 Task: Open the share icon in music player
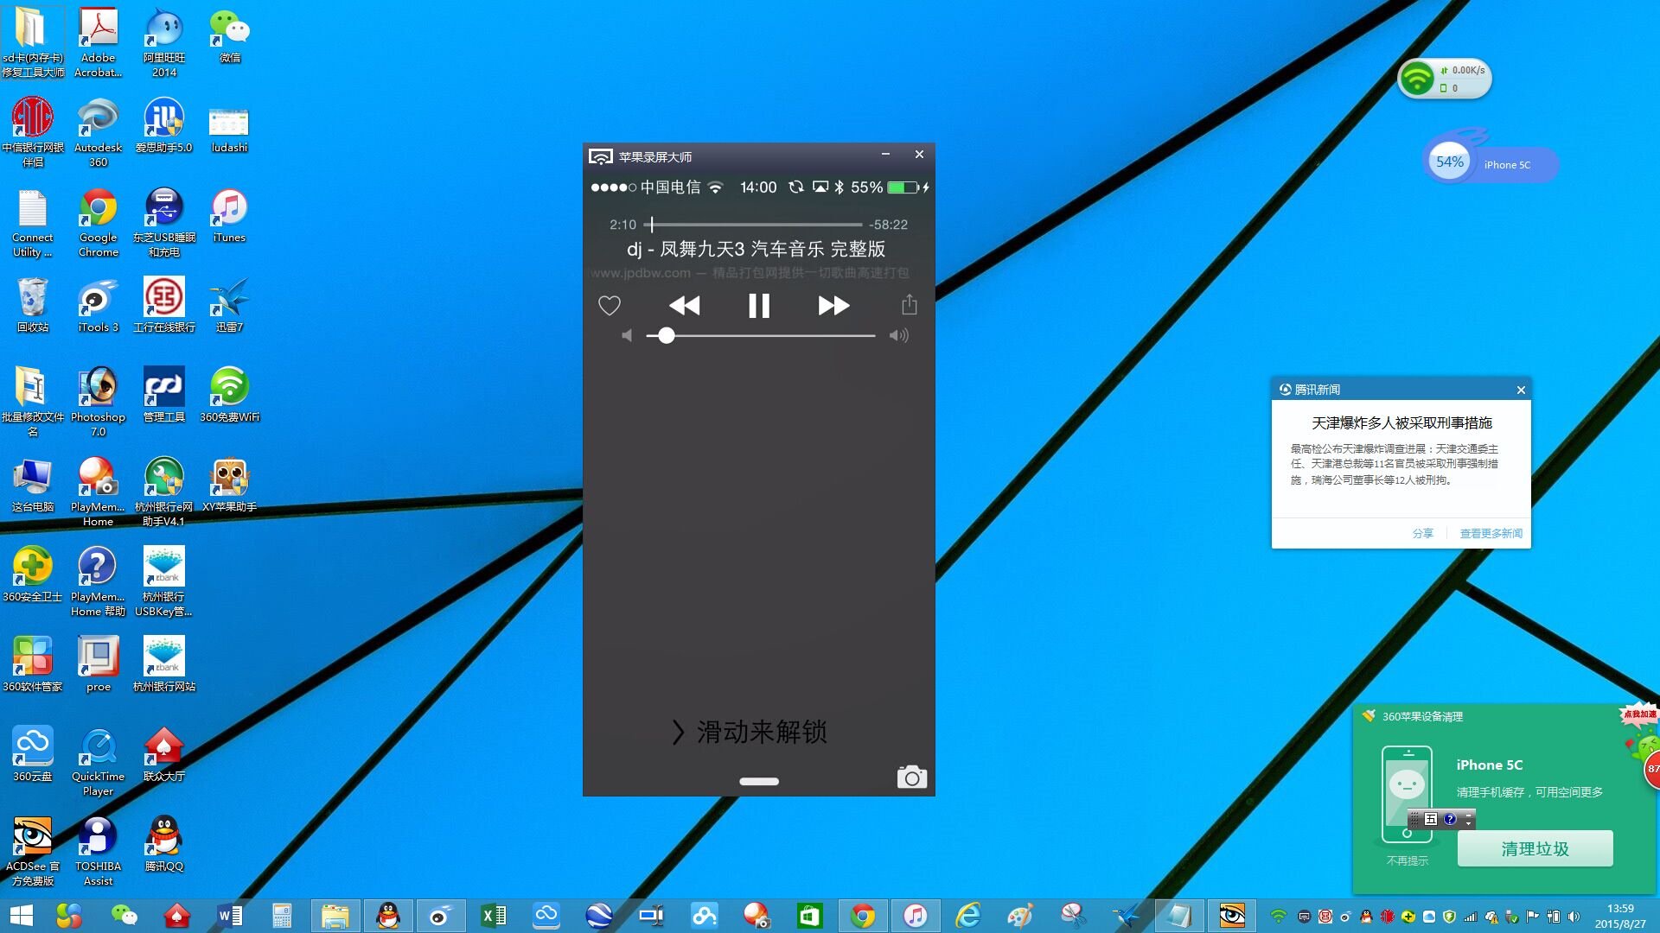(910, 304)
